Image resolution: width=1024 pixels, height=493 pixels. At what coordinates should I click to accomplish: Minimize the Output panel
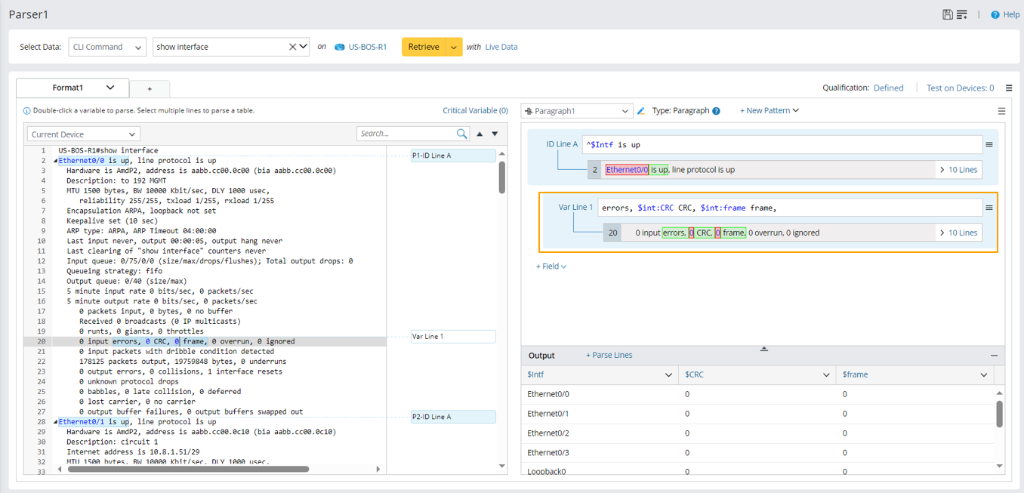point(994,356)
